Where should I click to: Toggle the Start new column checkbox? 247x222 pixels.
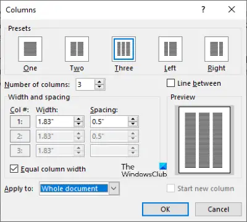(x=170, y=188)
